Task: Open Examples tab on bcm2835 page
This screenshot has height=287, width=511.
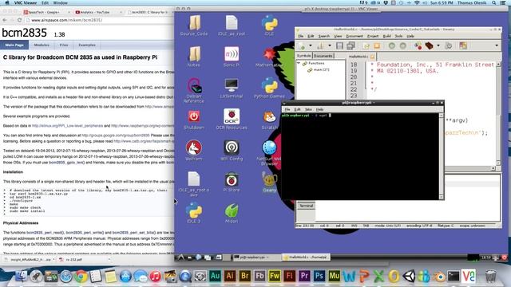Action: tap(87, 45)
